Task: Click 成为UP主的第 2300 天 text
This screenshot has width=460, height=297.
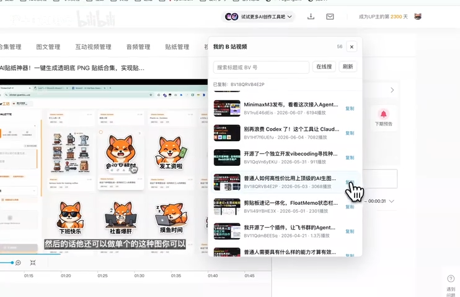Action: click(x=383, y=17)
